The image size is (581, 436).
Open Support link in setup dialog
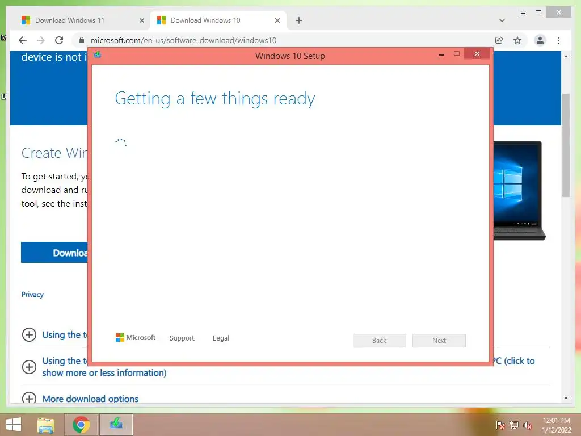(182, 338)
